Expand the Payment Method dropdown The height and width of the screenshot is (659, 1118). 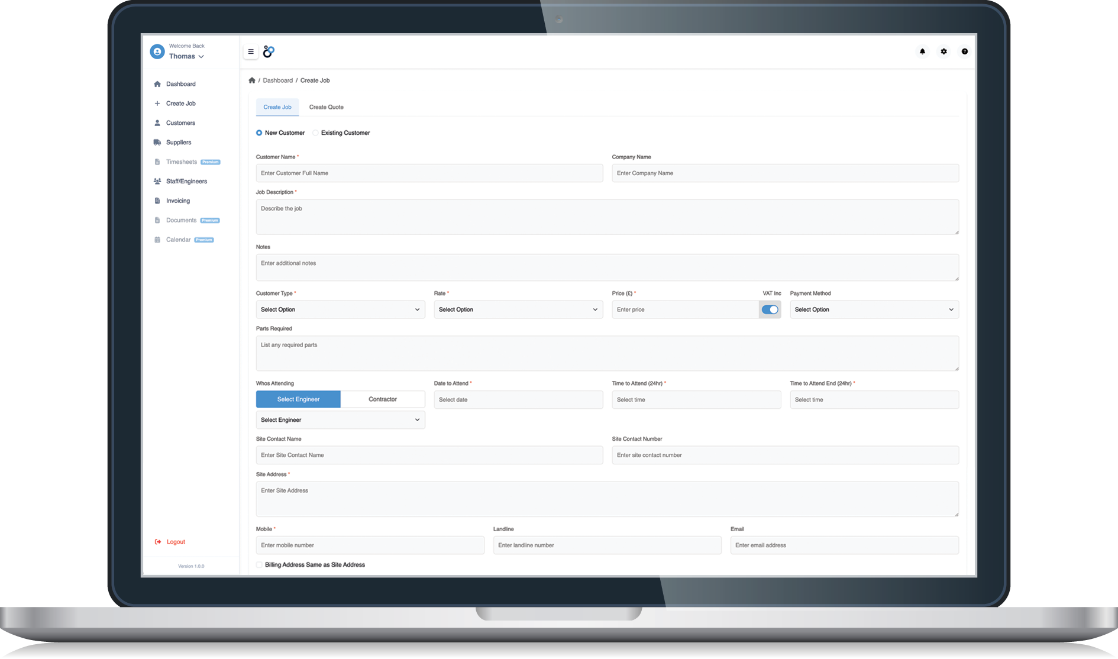point(874,309)
